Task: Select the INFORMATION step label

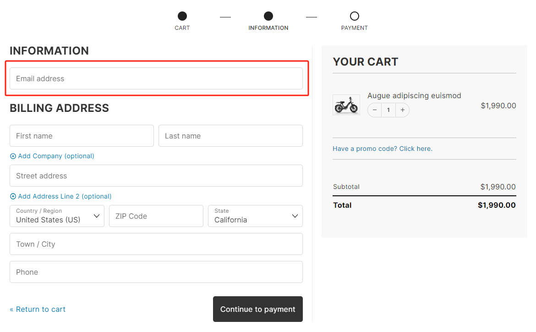Action: click(x=268, y=28)
